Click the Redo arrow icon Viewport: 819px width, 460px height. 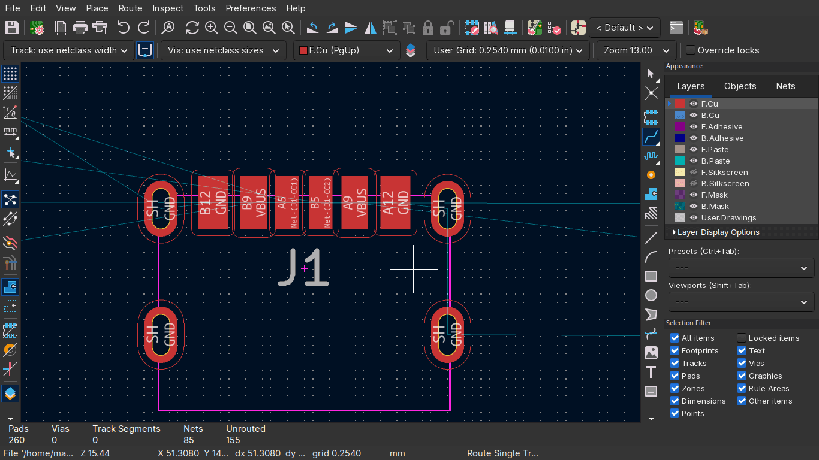pyautogui.click(x=143, y=28)
